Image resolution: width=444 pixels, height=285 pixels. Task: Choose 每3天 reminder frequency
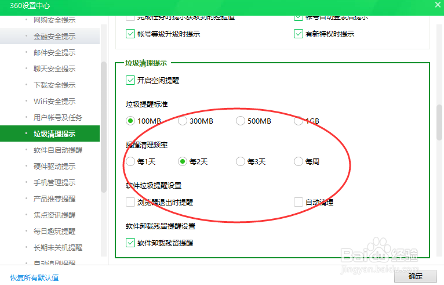click(x=241, y=161)
